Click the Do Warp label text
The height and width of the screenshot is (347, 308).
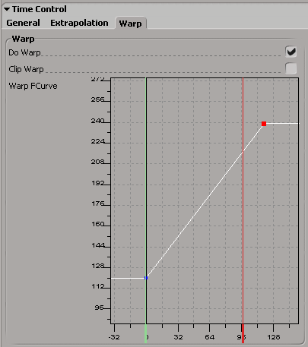tap(24, 52)
